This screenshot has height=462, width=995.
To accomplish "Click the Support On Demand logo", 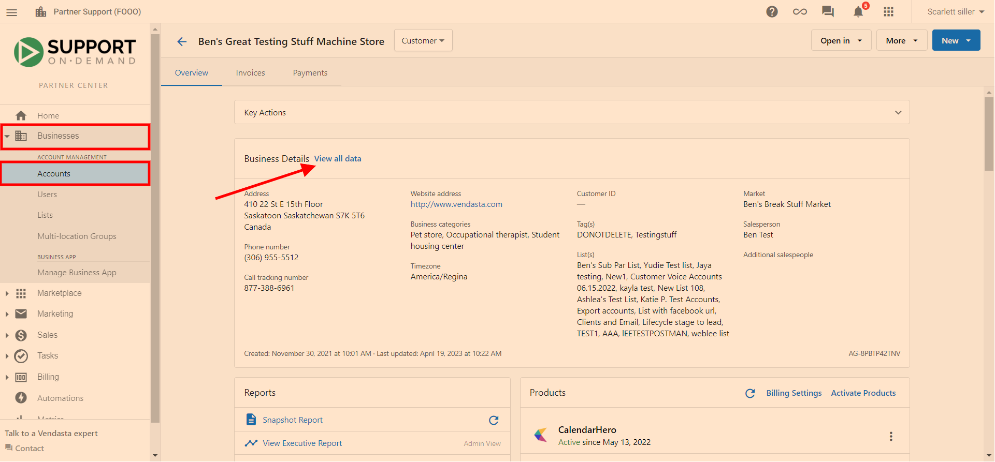I will pos(75,52).
